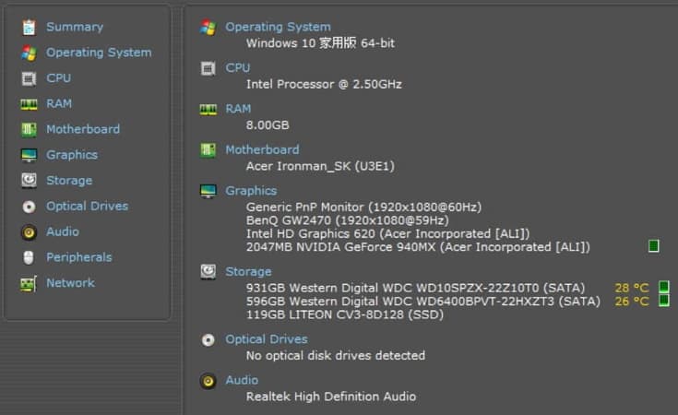Follow the Motherboard heading link in summary

click(x=262, y=149)
